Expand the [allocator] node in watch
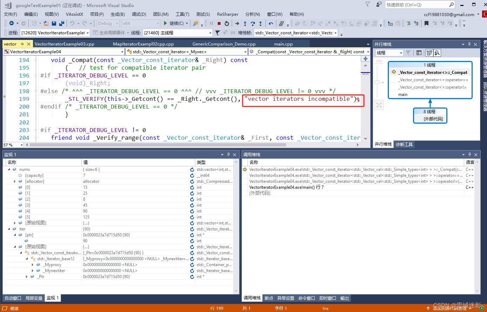Image resolution: width=487 pixels, height=312 pixels. point(15,181)
